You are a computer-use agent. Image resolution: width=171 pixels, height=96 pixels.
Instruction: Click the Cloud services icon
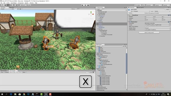coord(144,5)
